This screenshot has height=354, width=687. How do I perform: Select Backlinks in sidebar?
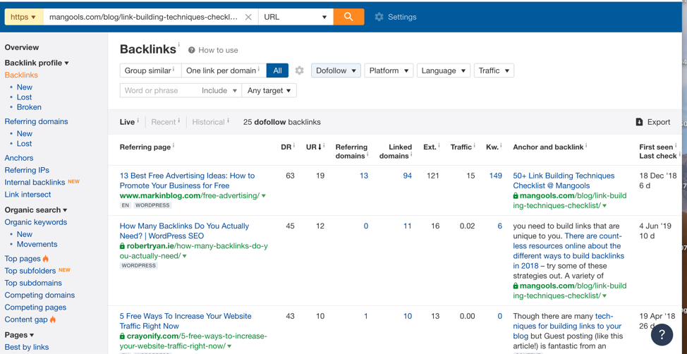(21, 75)
